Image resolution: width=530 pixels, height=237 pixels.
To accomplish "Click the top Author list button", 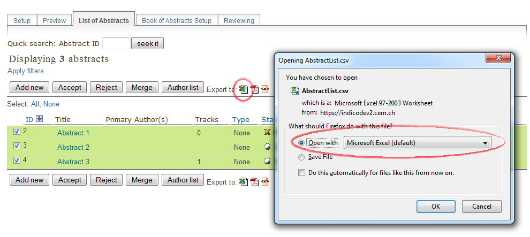I will pos(183,87).
